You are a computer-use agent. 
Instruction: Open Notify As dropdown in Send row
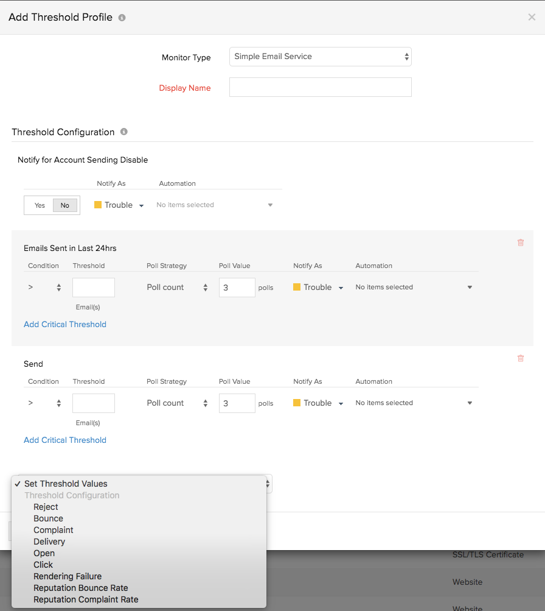coord(318,403)
